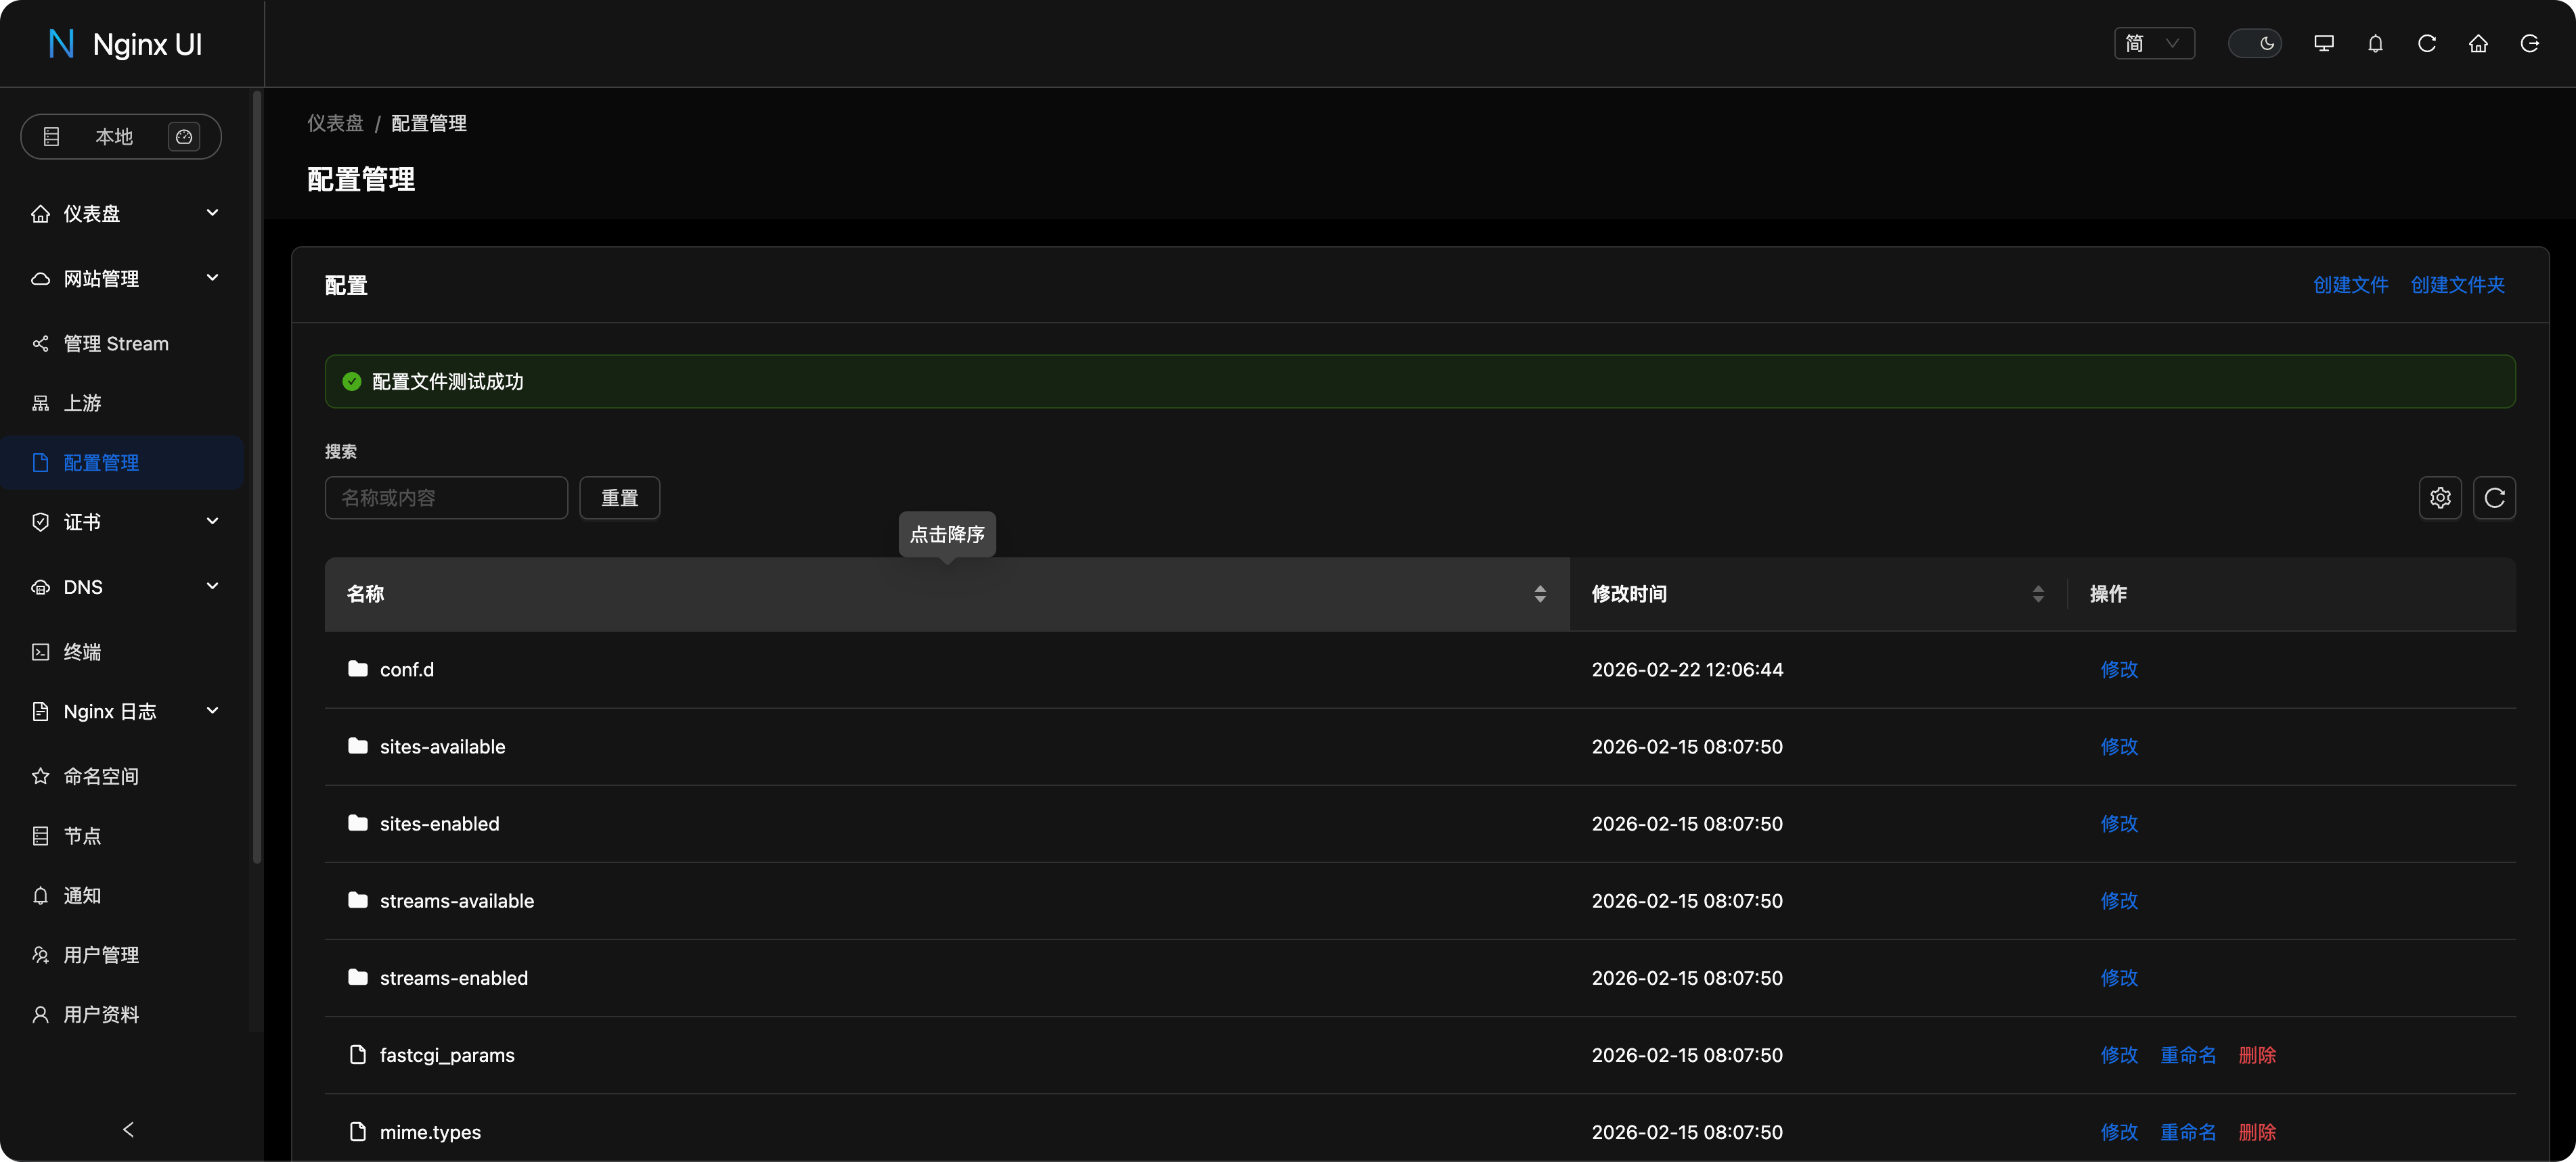Toggle the dark mode switch
Image resolution: width=2576 pixels, height=1162 pixels.
2254,44
